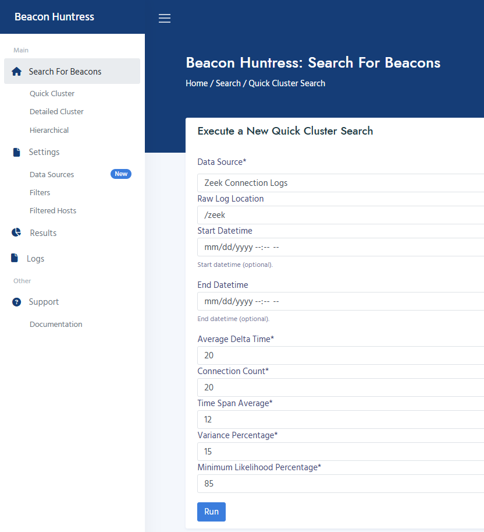Focus the Connection Count field
484x532 pixels.
(x=341, y=387)
